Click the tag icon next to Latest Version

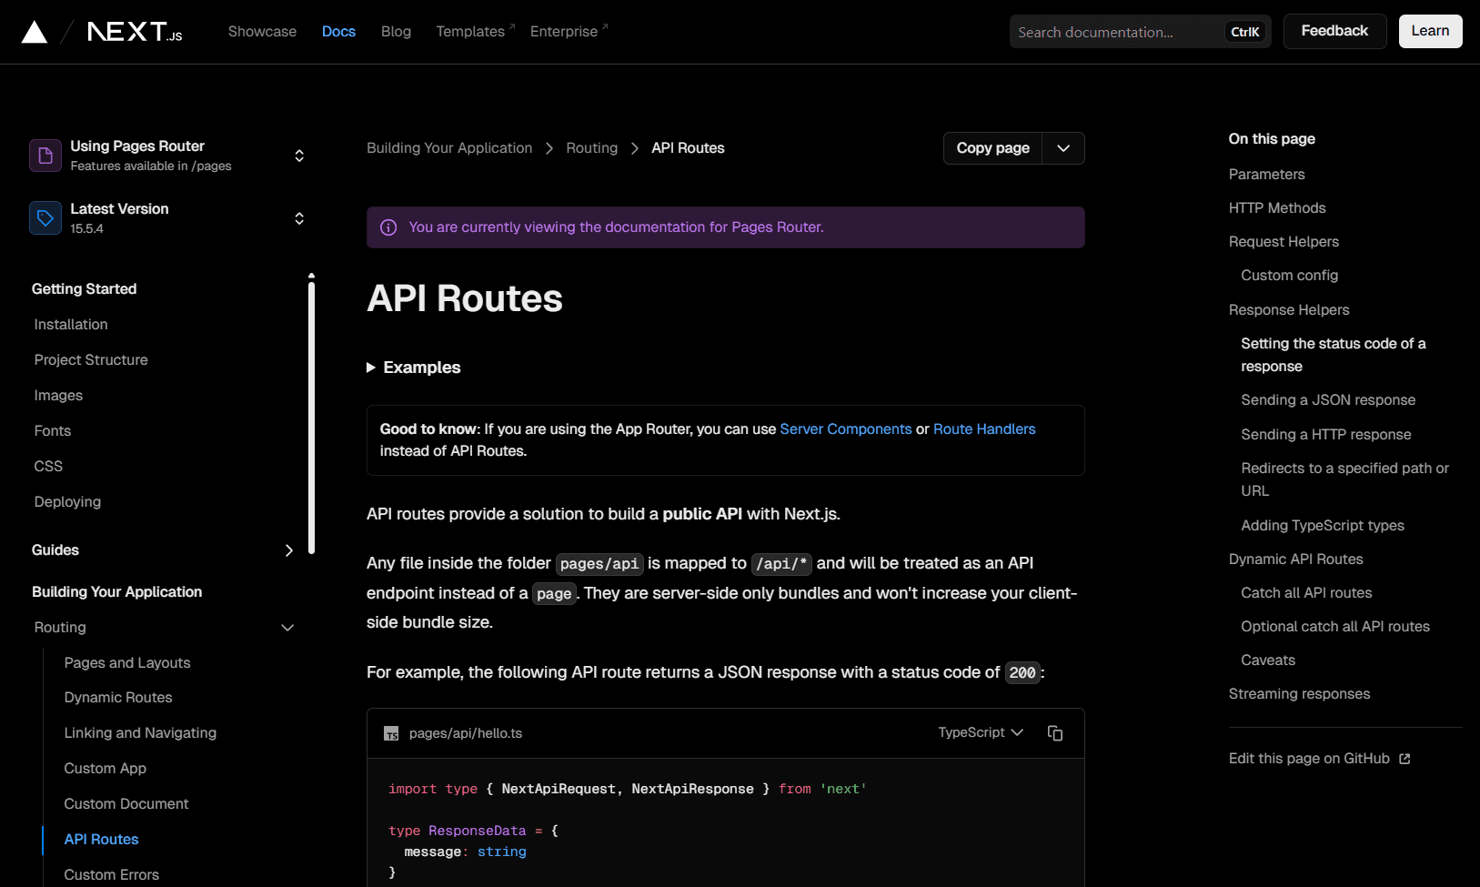click(x=45, y=217)
